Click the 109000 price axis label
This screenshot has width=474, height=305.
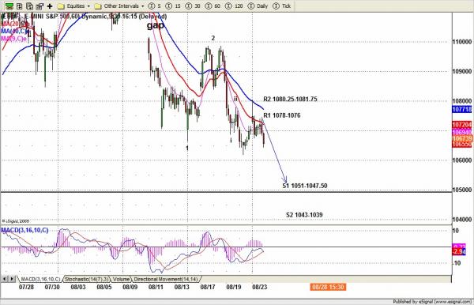(462, 71)
